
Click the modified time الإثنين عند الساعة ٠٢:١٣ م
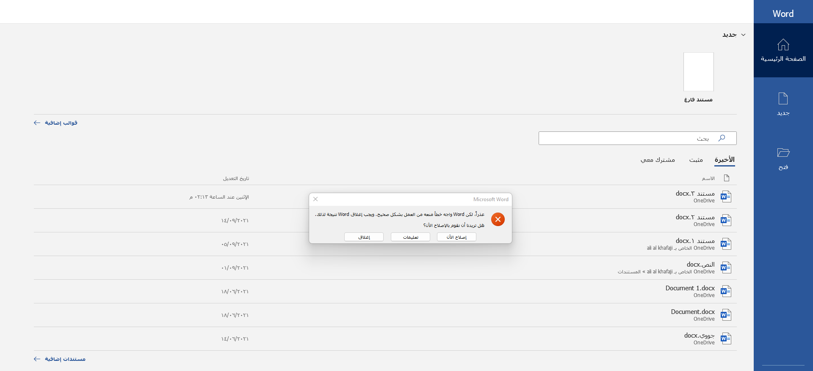(x=219, y=197)
